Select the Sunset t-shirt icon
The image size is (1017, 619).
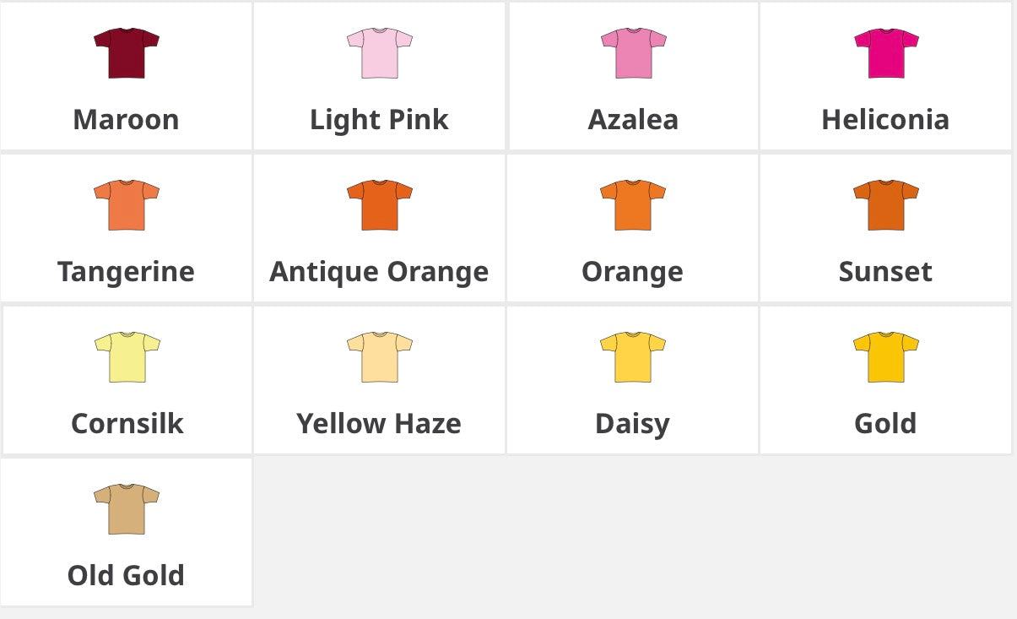(886, 205)
